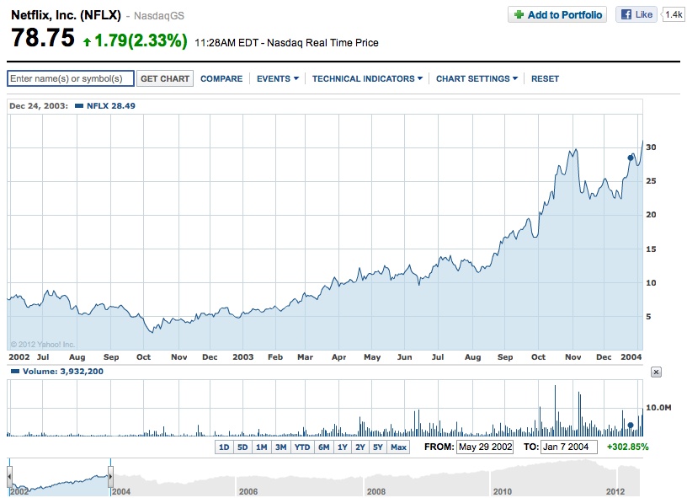This screenshot has height=498, width=687.
Task: Click the Volume: 3,932,200 label
Action: click(x=63, y=372)
